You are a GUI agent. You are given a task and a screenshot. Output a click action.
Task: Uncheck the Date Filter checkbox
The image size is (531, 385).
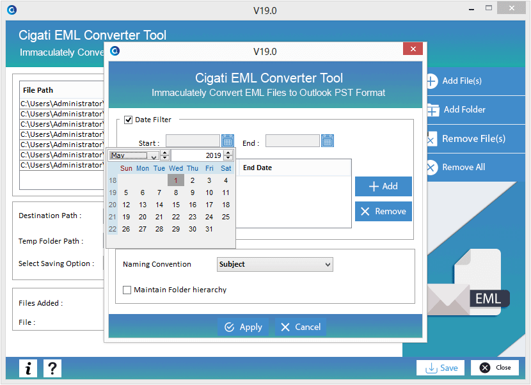pos(128,120)
